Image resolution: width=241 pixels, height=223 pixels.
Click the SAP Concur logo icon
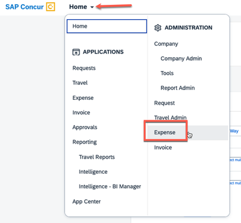tap(51, 7)
